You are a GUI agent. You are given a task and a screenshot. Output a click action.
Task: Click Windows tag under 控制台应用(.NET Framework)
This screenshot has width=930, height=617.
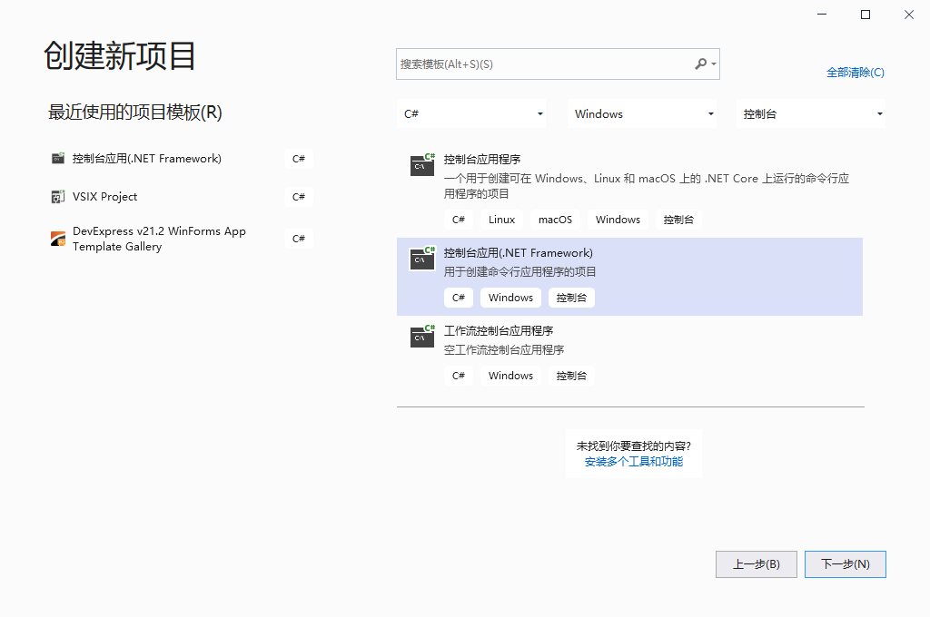point(510,298)
